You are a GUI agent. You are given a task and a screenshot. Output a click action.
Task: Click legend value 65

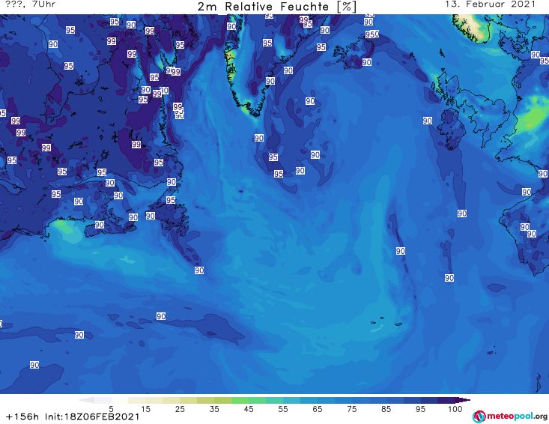(318, 409)
